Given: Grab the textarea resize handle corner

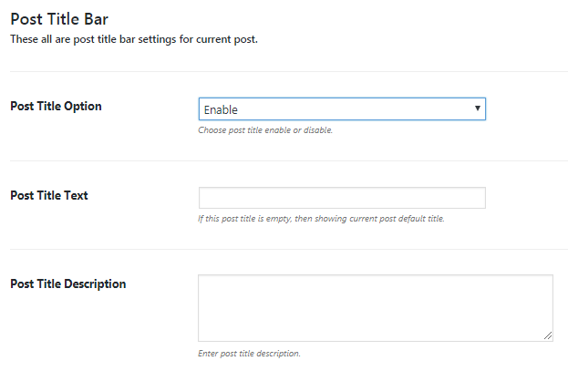Looking at the screenshot, I should (x=548, y=336).
